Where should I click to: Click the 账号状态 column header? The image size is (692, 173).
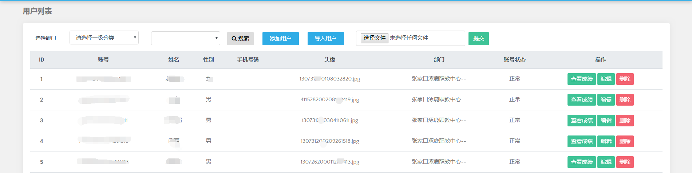[514, 60]
